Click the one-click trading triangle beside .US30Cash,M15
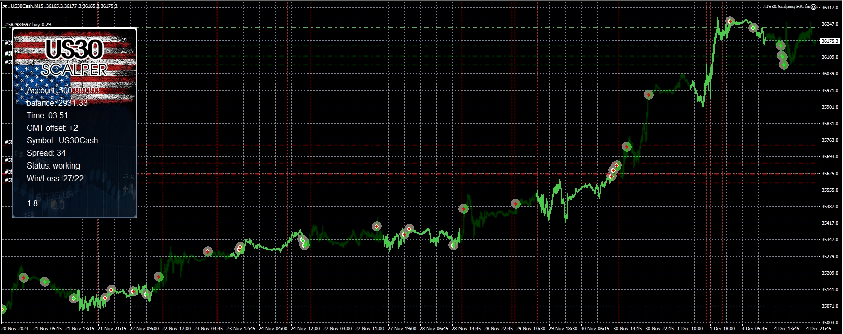The width and height of the screenshot is (843, 334). coord(4,6)
